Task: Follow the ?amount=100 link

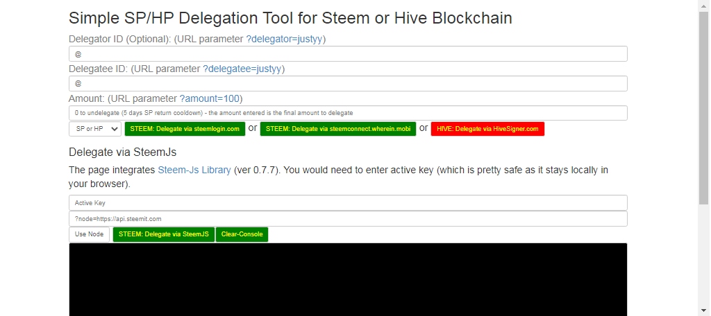Action: tap(210, 98)
